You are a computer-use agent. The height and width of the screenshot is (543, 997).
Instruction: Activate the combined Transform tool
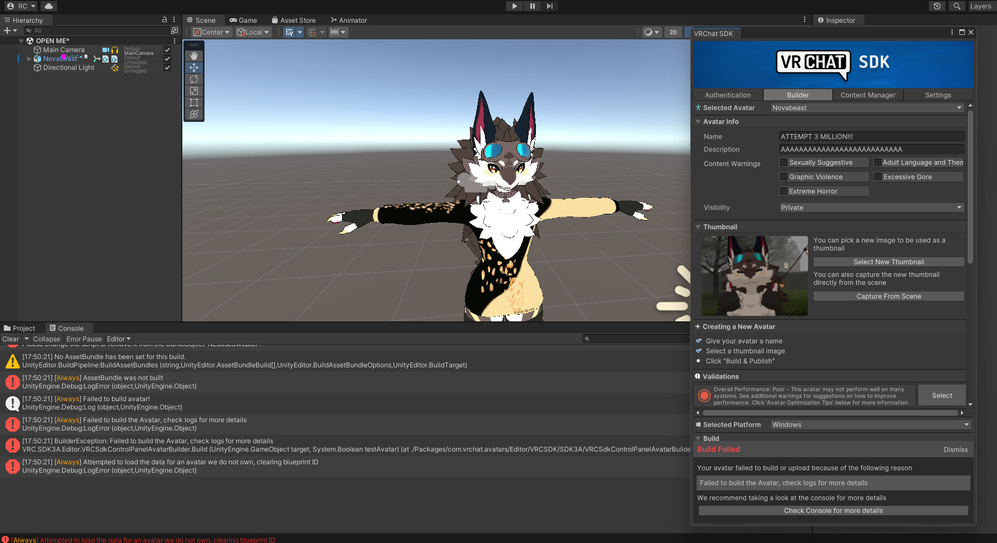[x=193, y=114]
